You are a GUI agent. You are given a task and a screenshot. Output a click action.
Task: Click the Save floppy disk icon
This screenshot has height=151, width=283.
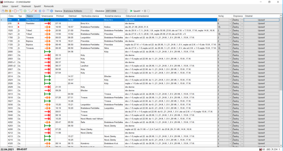pyautogui.click(x=3, y=11)
